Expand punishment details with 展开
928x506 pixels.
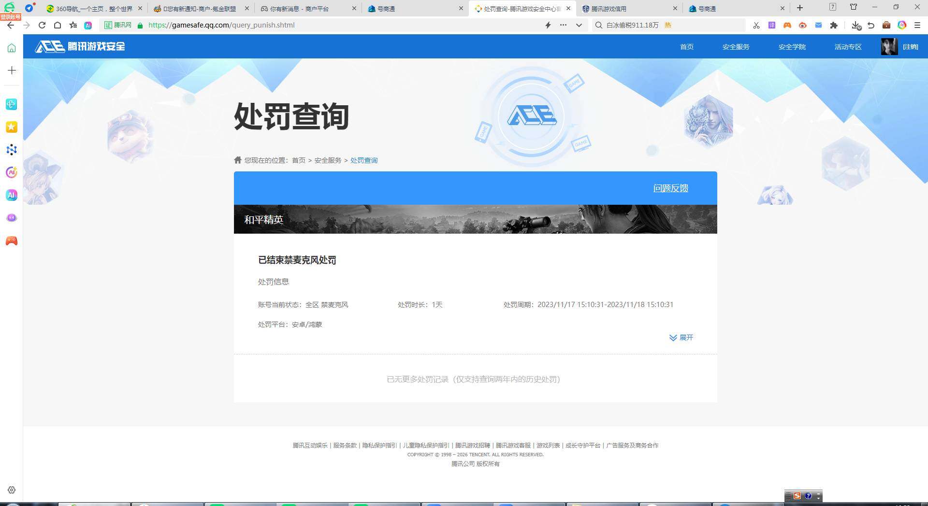click(x=681, y=337)
